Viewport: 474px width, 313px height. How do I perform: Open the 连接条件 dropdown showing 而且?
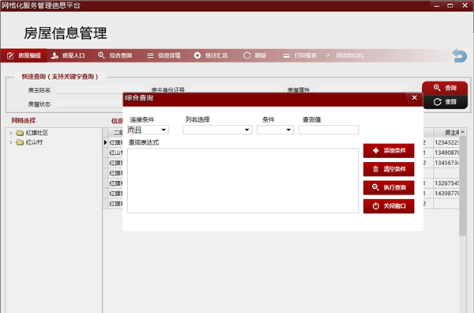click(149, 130)
